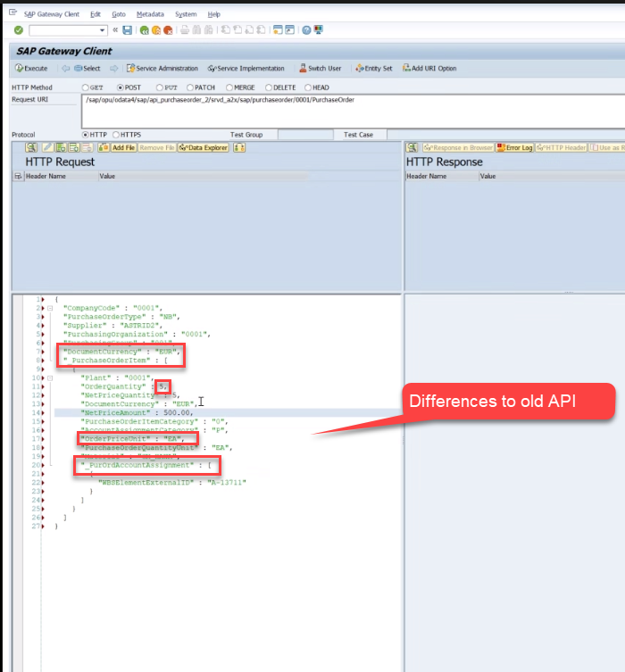Image resolution: width=625 pixels, height=672 pixels.
Task: Choose the HTTPS protocol radio button
Action: [x=116, y=135]
